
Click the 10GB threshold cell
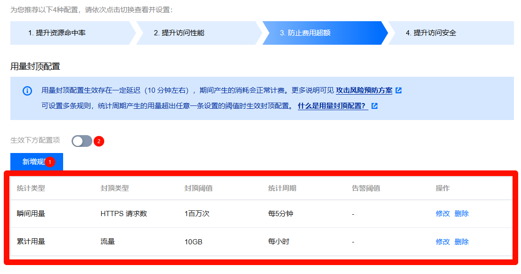(193, 242)
